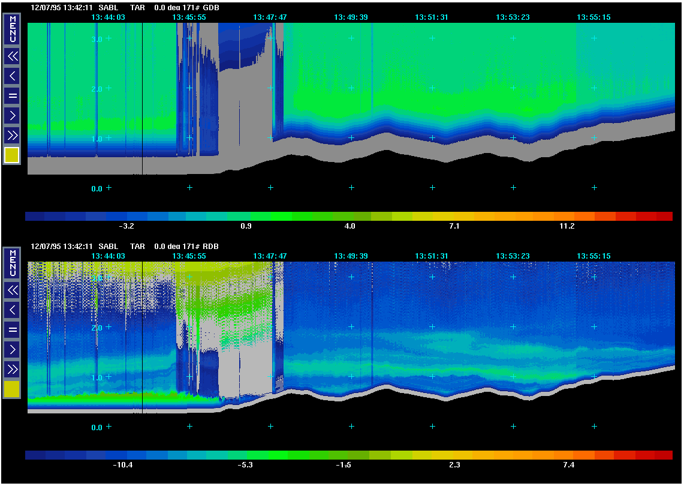Click the equals sign icon in the RDB panel
684x486 pixels.
12,329
